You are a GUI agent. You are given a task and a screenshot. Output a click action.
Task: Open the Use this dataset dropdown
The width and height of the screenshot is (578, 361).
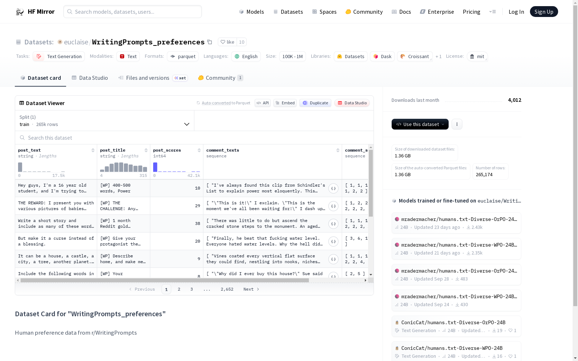[x=420, y=124]
